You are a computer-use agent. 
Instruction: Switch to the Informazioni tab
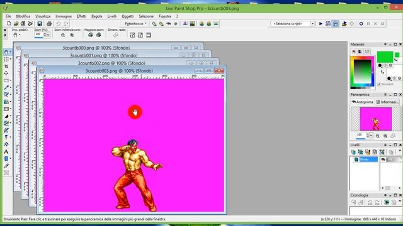click(387, 102)
